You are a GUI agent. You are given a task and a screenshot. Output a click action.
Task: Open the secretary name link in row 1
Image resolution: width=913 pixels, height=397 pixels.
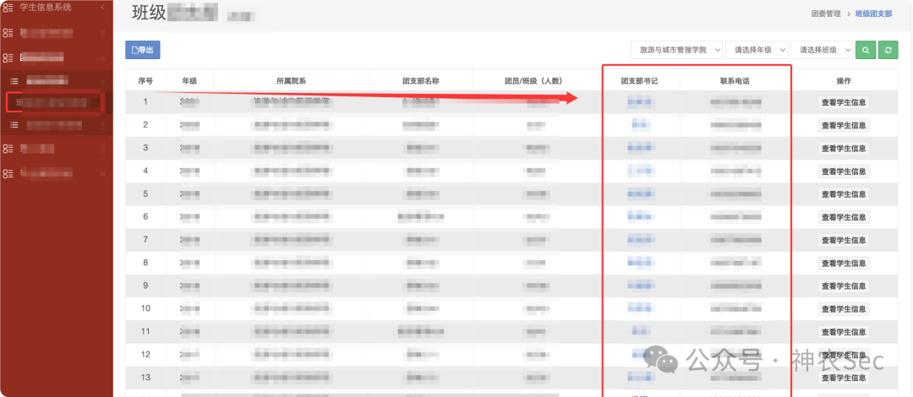tap(640, 102)
